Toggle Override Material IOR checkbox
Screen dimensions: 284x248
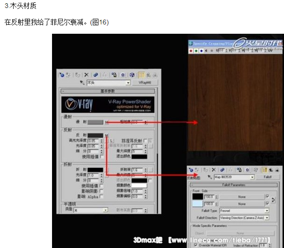(195, 245)
